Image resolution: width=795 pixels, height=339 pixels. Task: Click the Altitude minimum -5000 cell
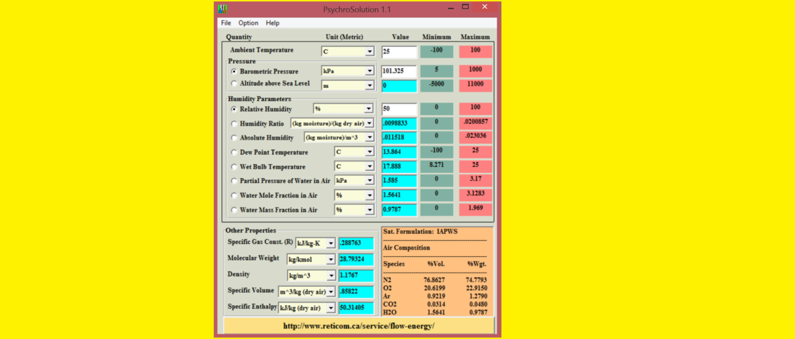click(436, 86)
